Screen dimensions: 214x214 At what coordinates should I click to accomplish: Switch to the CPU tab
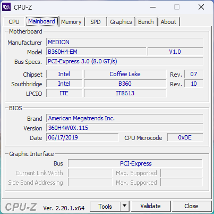pos(14,22)
